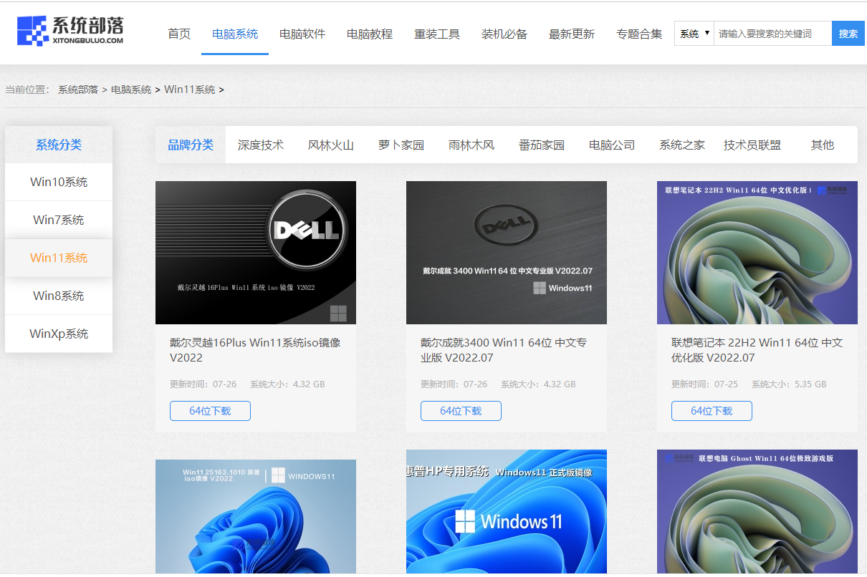Switch to the 深度技术 brand tab
The image size is (867, 577).
coord(261,144)
